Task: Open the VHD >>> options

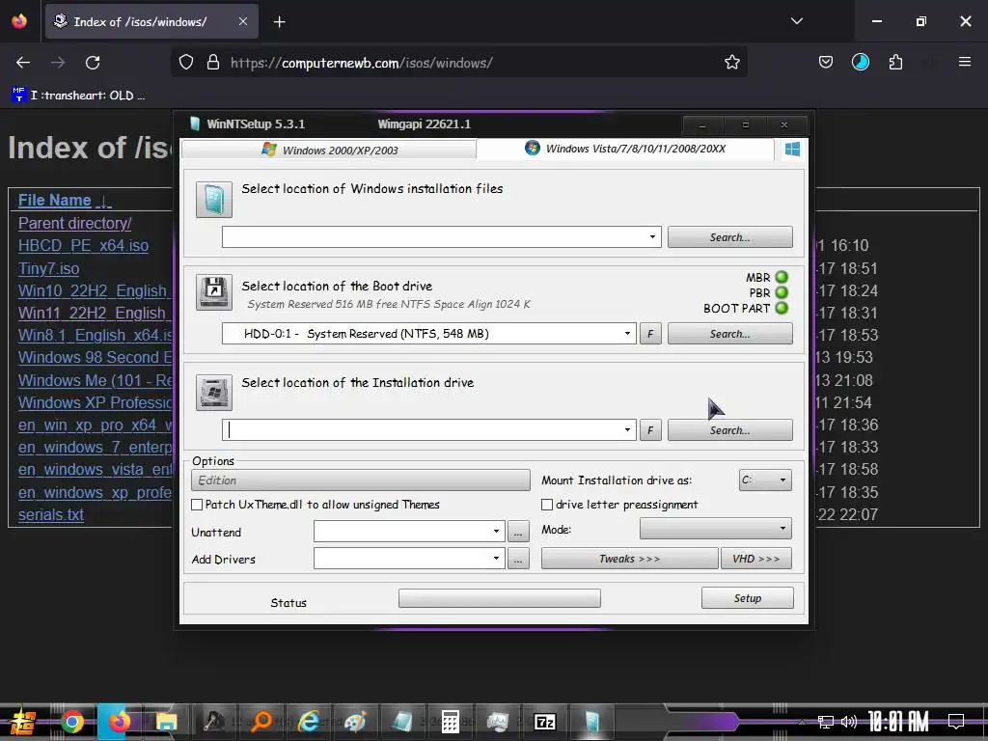Action: 756,559
